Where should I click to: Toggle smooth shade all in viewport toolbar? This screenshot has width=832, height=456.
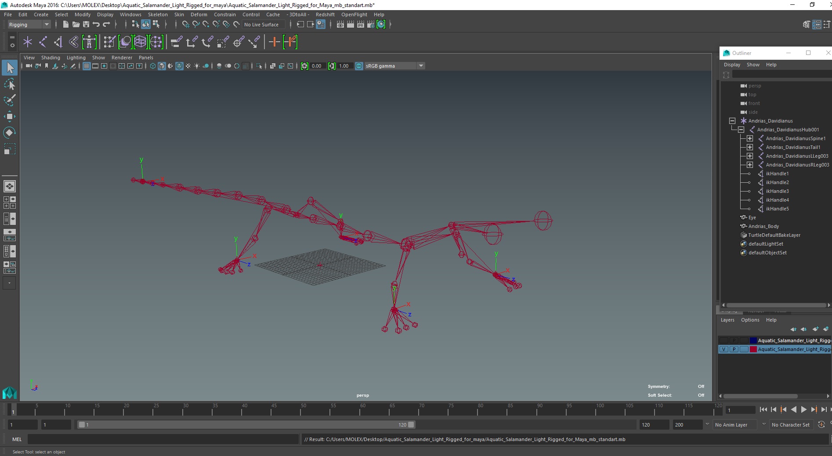(x=162, y=66)
